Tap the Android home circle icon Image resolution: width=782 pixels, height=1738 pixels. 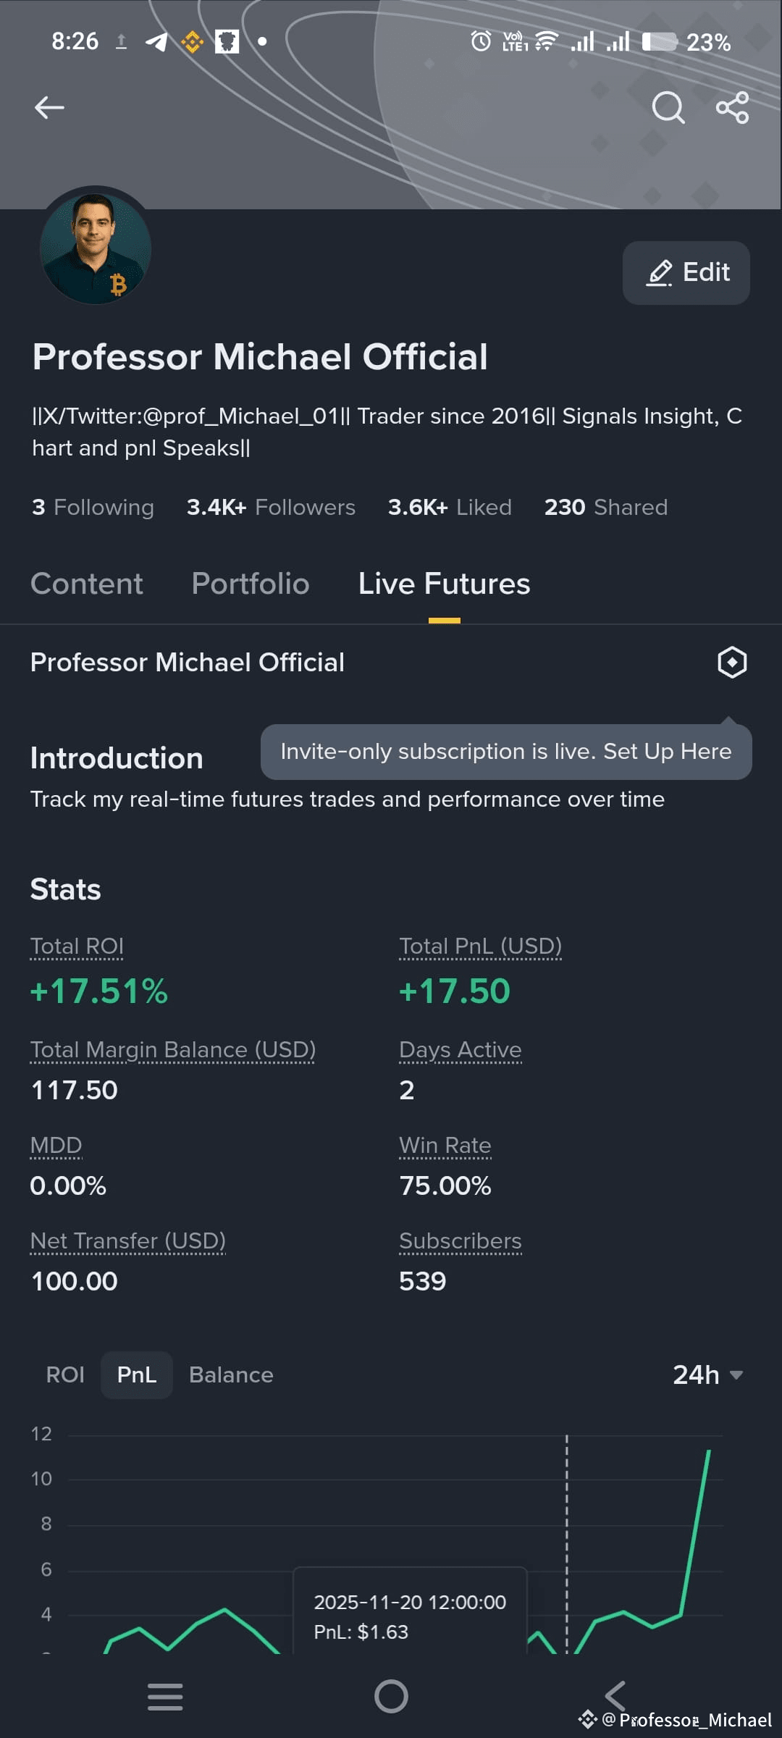(x=391, y=1696)
